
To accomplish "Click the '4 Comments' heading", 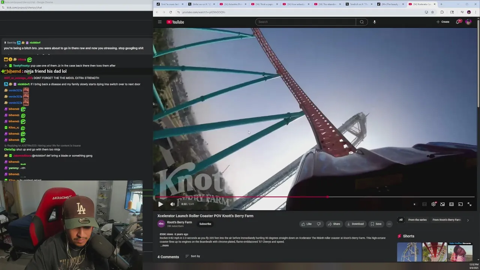I will tap(168, 257).
